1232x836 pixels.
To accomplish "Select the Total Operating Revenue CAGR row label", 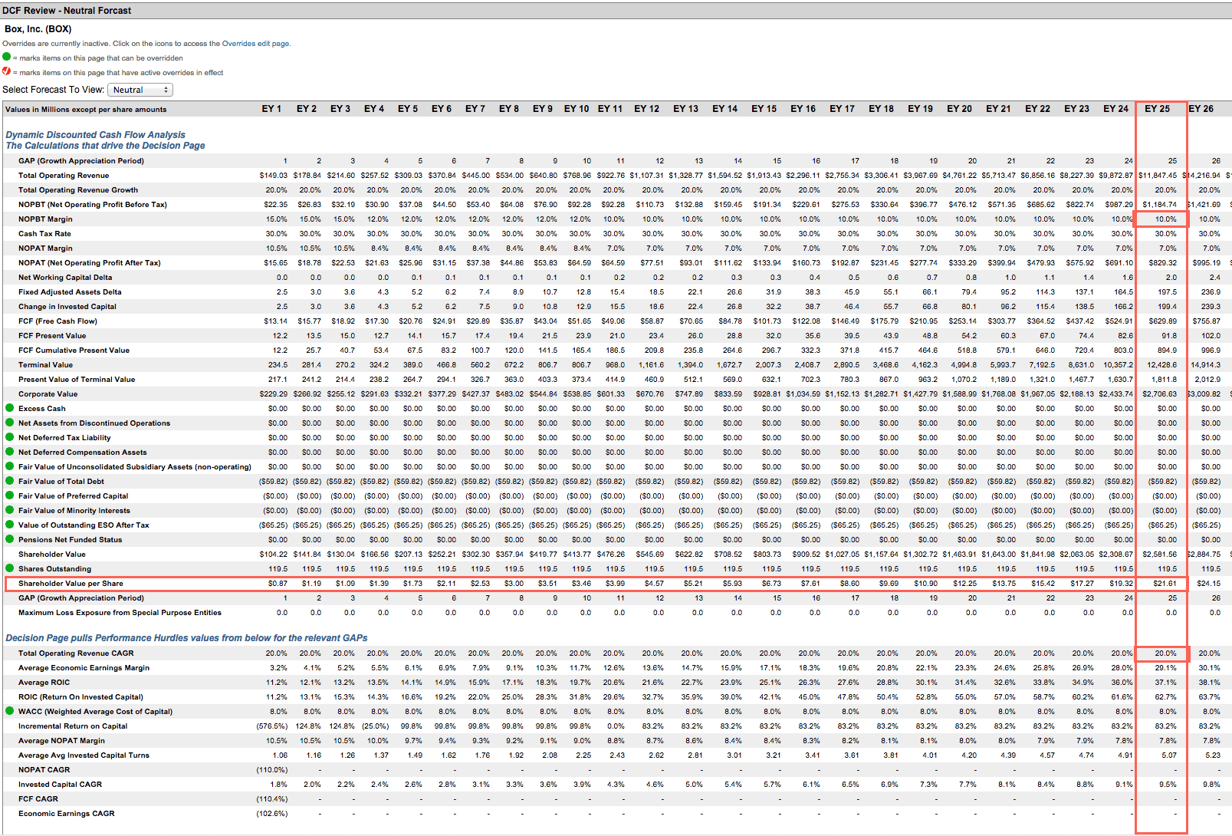I will click(76, 653).
